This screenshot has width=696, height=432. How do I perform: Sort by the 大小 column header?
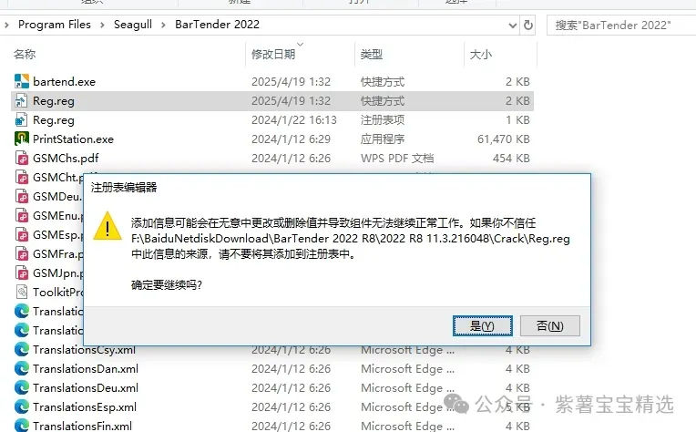click(481, 54)
